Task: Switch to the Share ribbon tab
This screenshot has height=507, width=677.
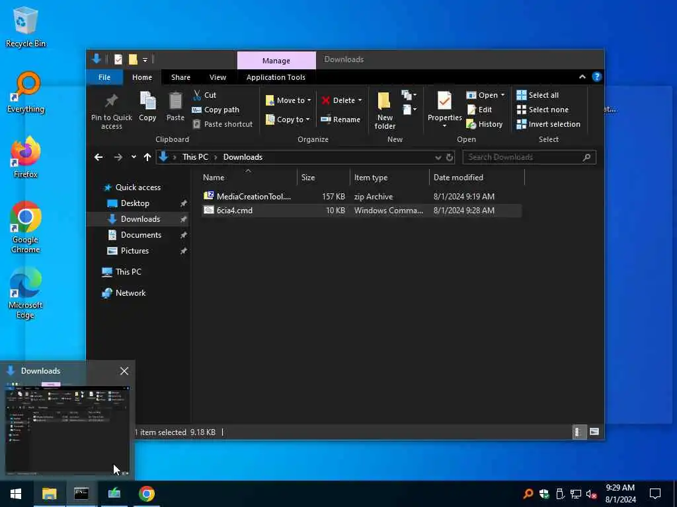Action: pos(180,77)
